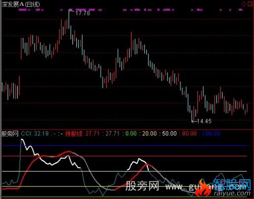
Task: Click the diamond icon at chart top-right
Action: click(x=244, y=4)
